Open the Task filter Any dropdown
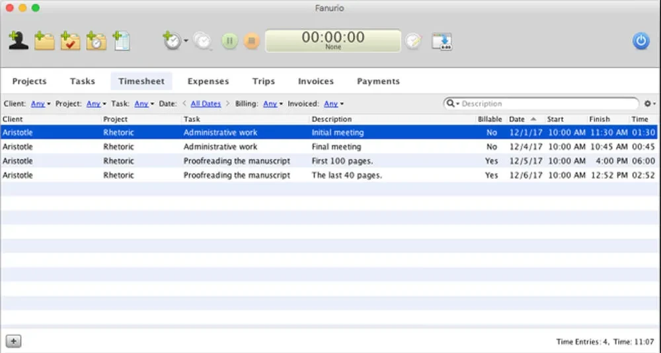 [144, 104]
